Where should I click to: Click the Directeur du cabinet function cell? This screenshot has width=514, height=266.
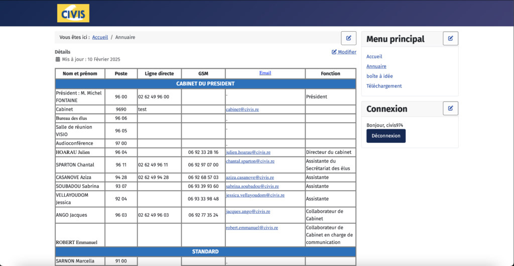(x=330, y=152)
